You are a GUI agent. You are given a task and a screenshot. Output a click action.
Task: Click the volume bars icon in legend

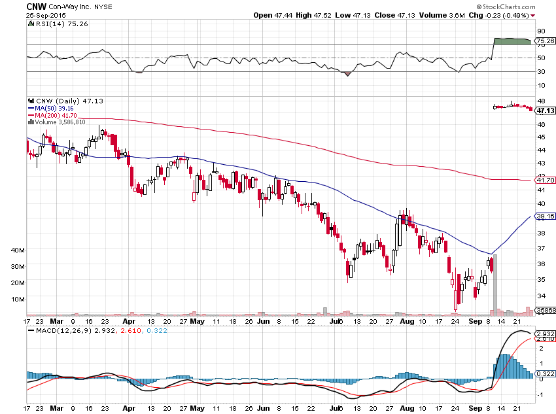point(31,122)
